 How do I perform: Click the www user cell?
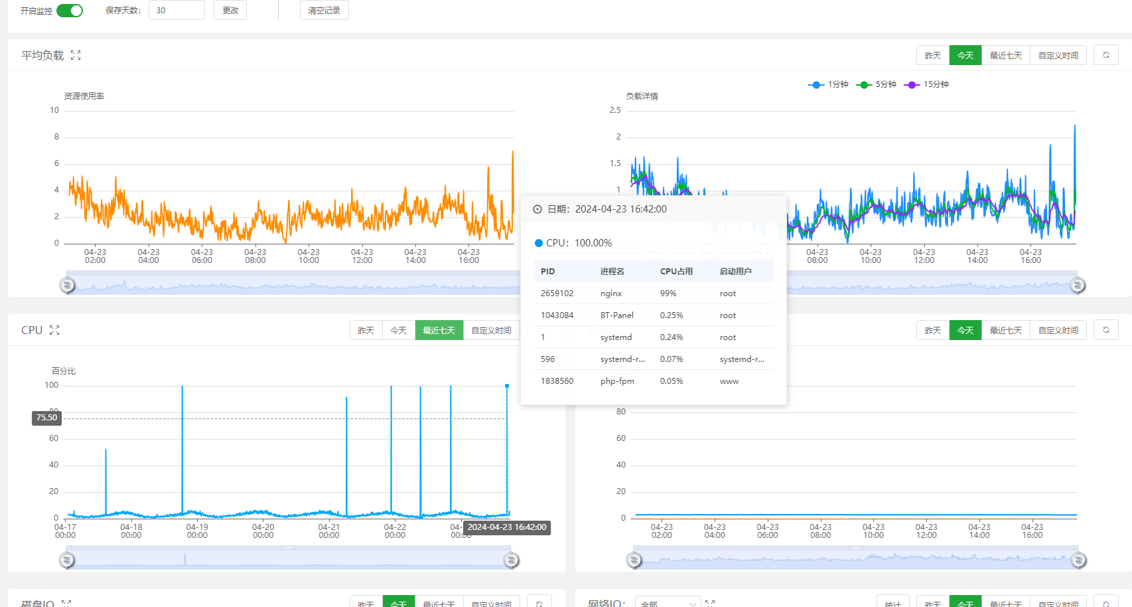pyautogui.click(x=729, y=381)
